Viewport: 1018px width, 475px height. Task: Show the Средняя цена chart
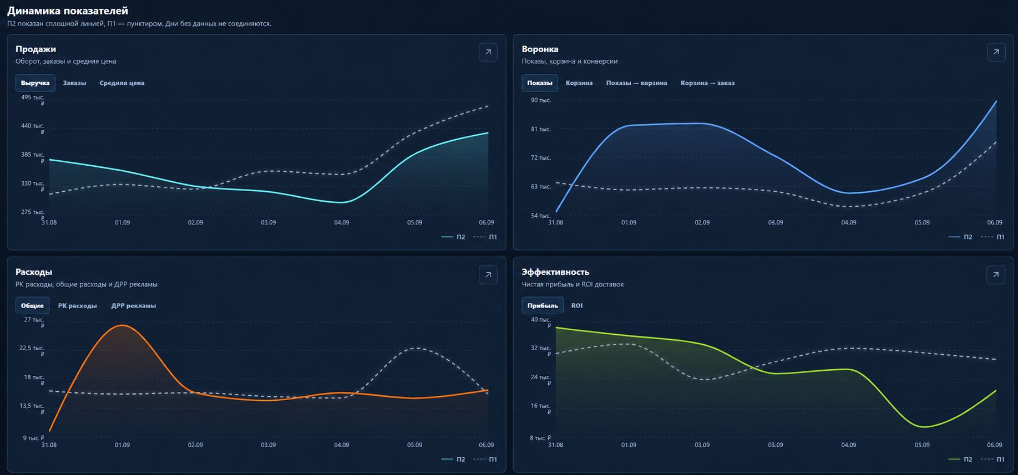coord(122,83)
